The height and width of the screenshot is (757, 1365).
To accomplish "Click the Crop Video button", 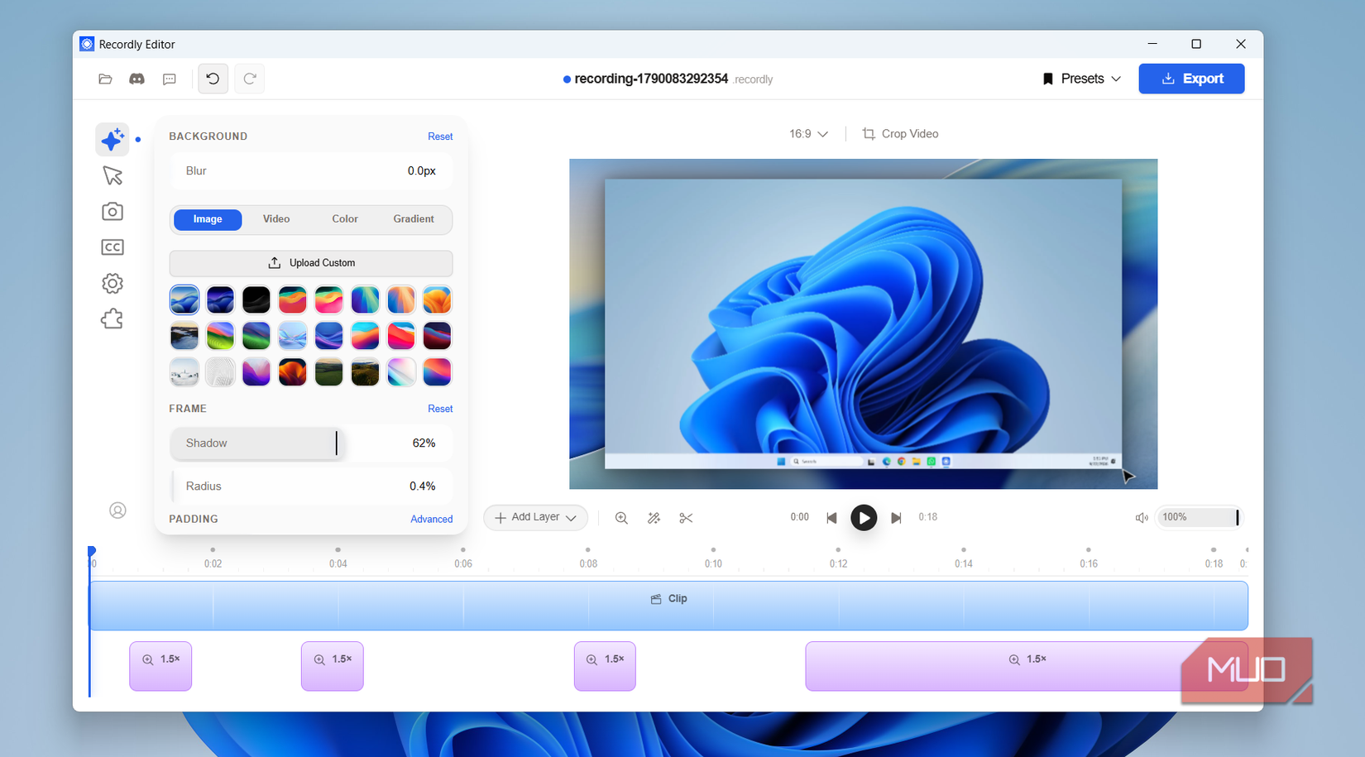I will tap(901, 134).
